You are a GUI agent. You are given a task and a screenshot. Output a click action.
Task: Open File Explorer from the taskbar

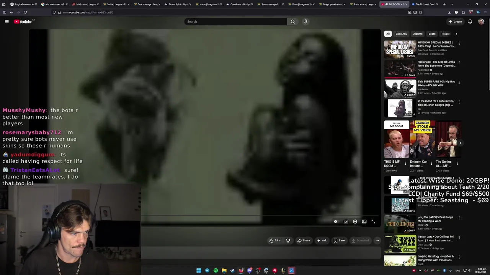(x=224, y=271)
